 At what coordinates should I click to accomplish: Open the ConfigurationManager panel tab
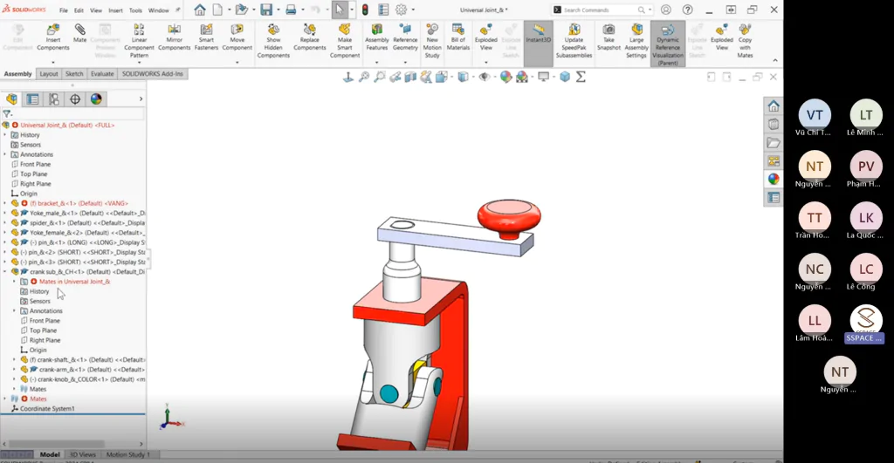tap(53, 99)
